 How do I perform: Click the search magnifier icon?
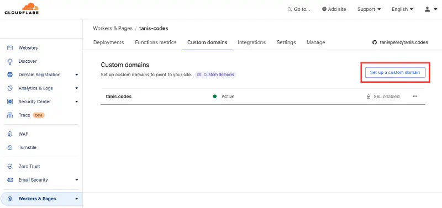[290, 9]
